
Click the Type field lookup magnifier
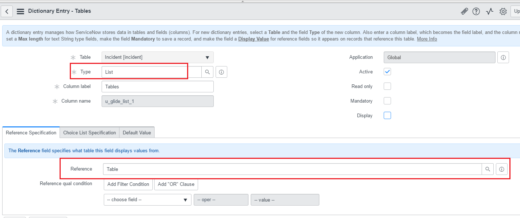(x=207, y=72)
